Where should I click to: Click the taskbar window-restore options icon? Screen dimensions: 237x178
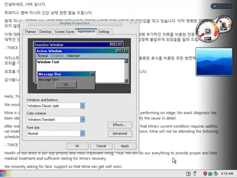pyautogui.click(x=195, y=174)
